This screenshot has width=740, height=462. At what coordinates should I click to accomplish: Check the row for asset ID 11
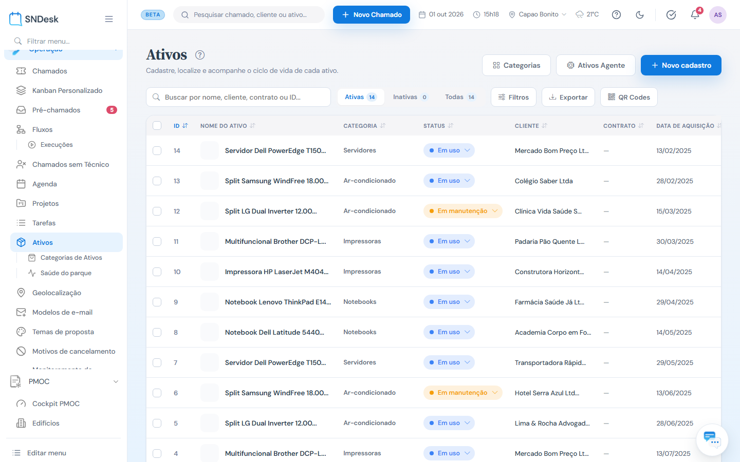pos(157,241)
